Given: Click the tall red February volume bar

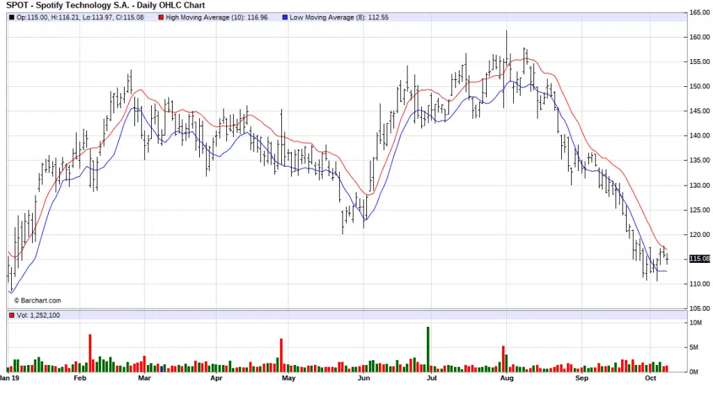Looking at the screenshot, I should 90,353.
